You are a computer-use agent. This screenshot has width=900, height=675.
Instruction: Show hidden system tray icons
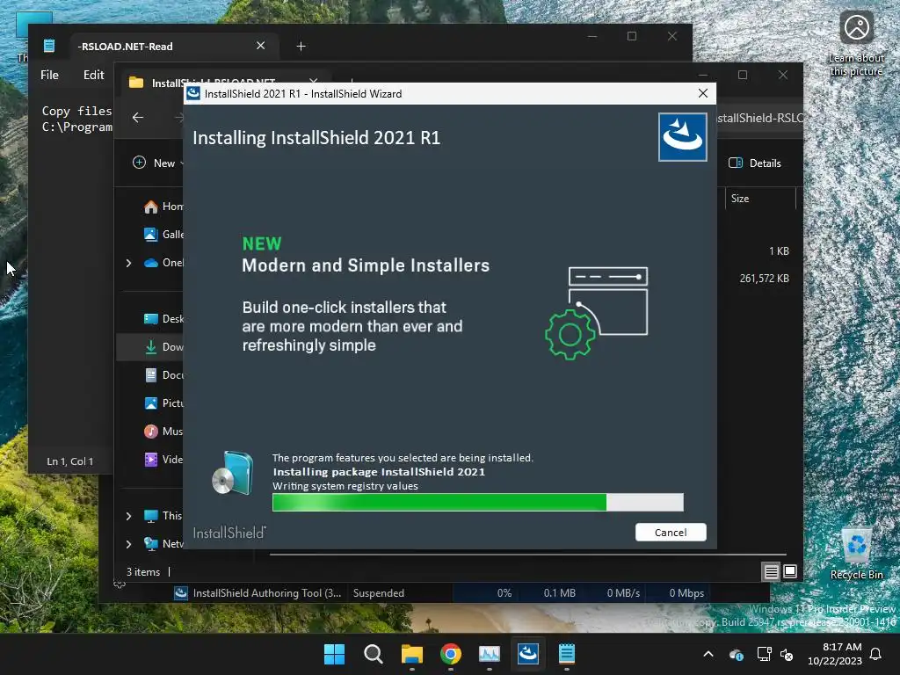708,654
